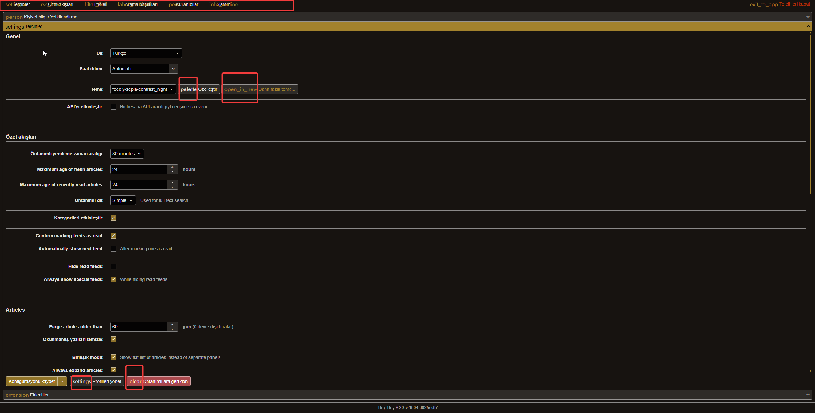Click 'Bu hesaba API aracılığıyla erişime izin verir' text

(163, 107)
